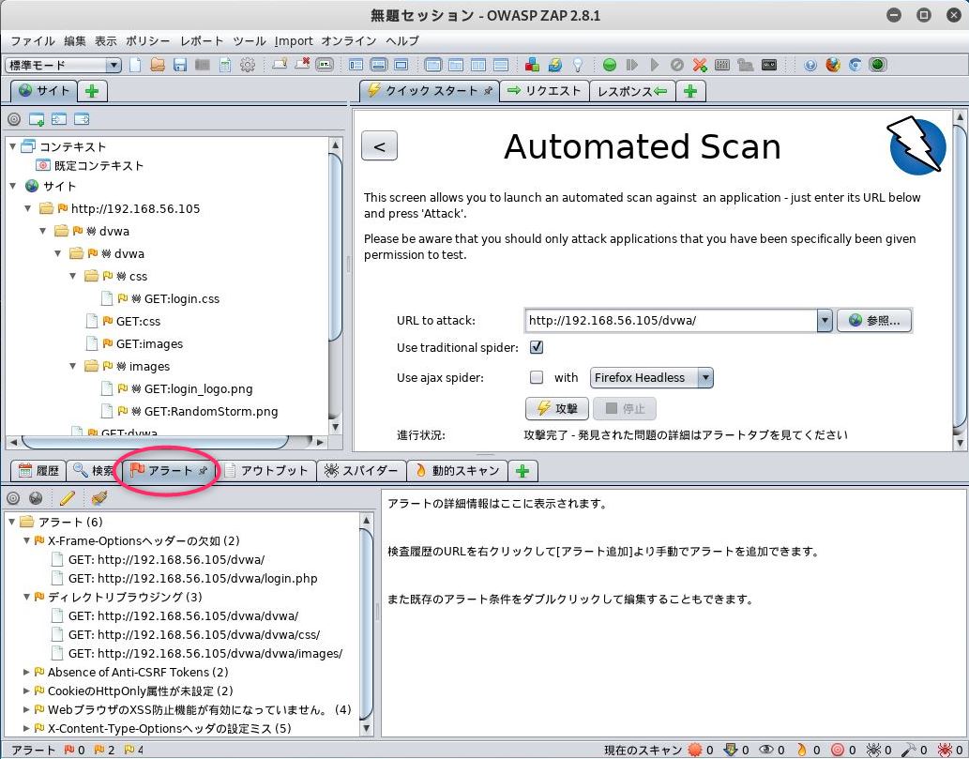
Task: Open Options via the gear toolbar icon
Action: (x=248, y=65)
